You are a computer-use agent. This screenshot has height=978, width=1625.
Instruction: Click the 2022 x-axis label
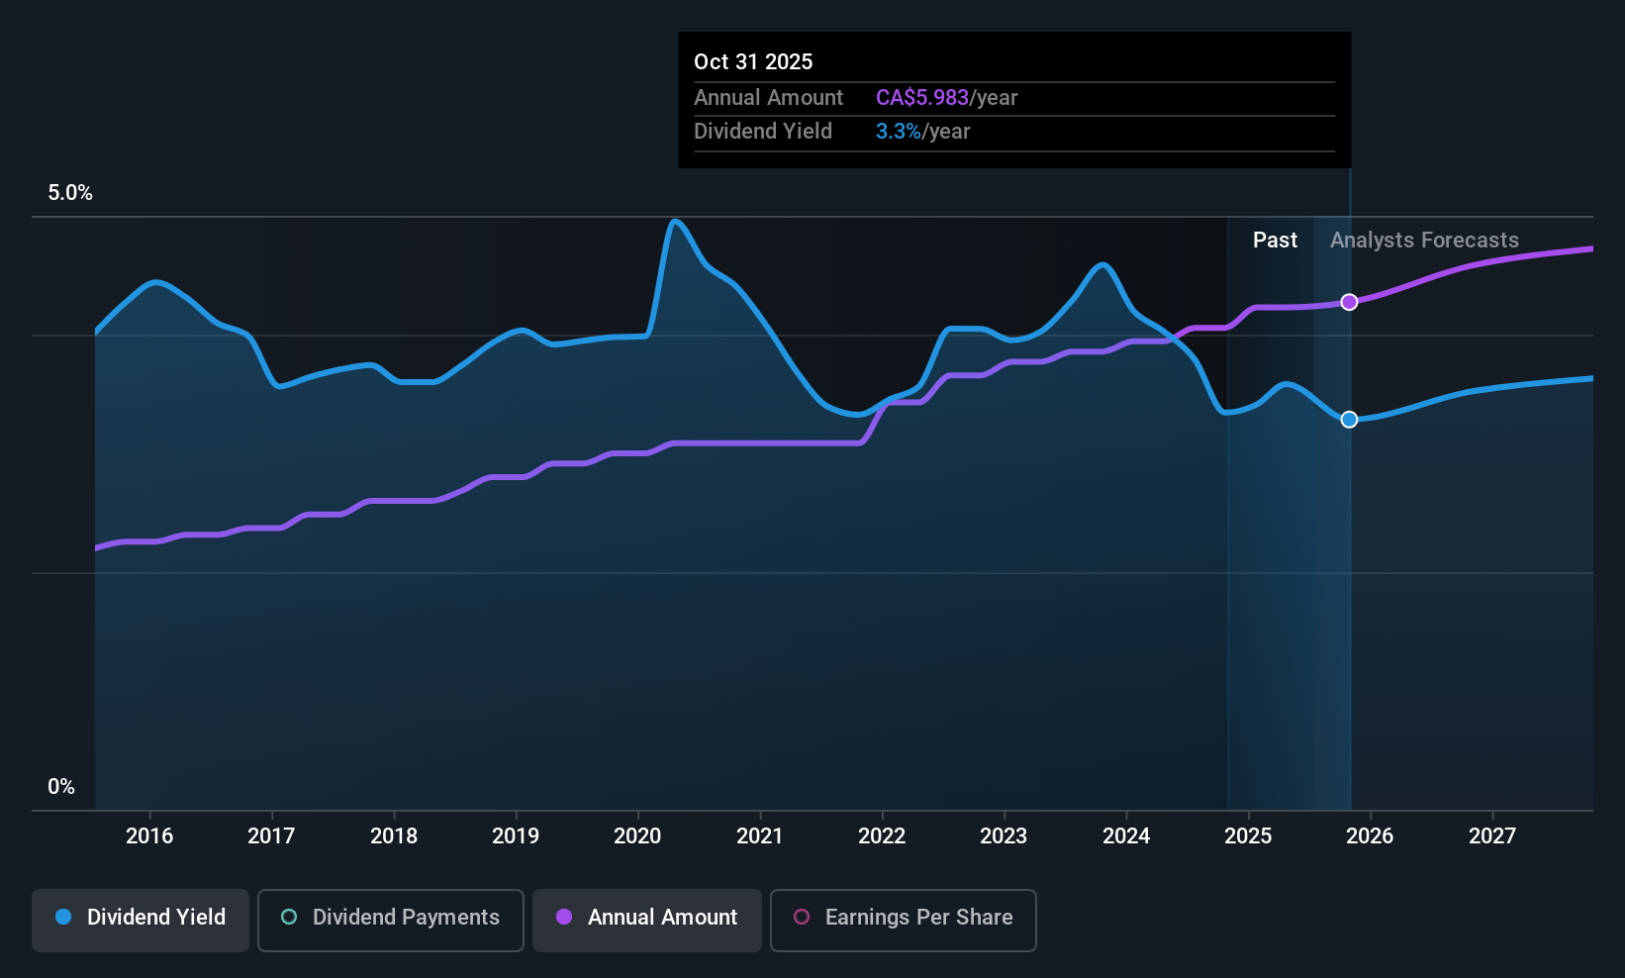(882, 836)
